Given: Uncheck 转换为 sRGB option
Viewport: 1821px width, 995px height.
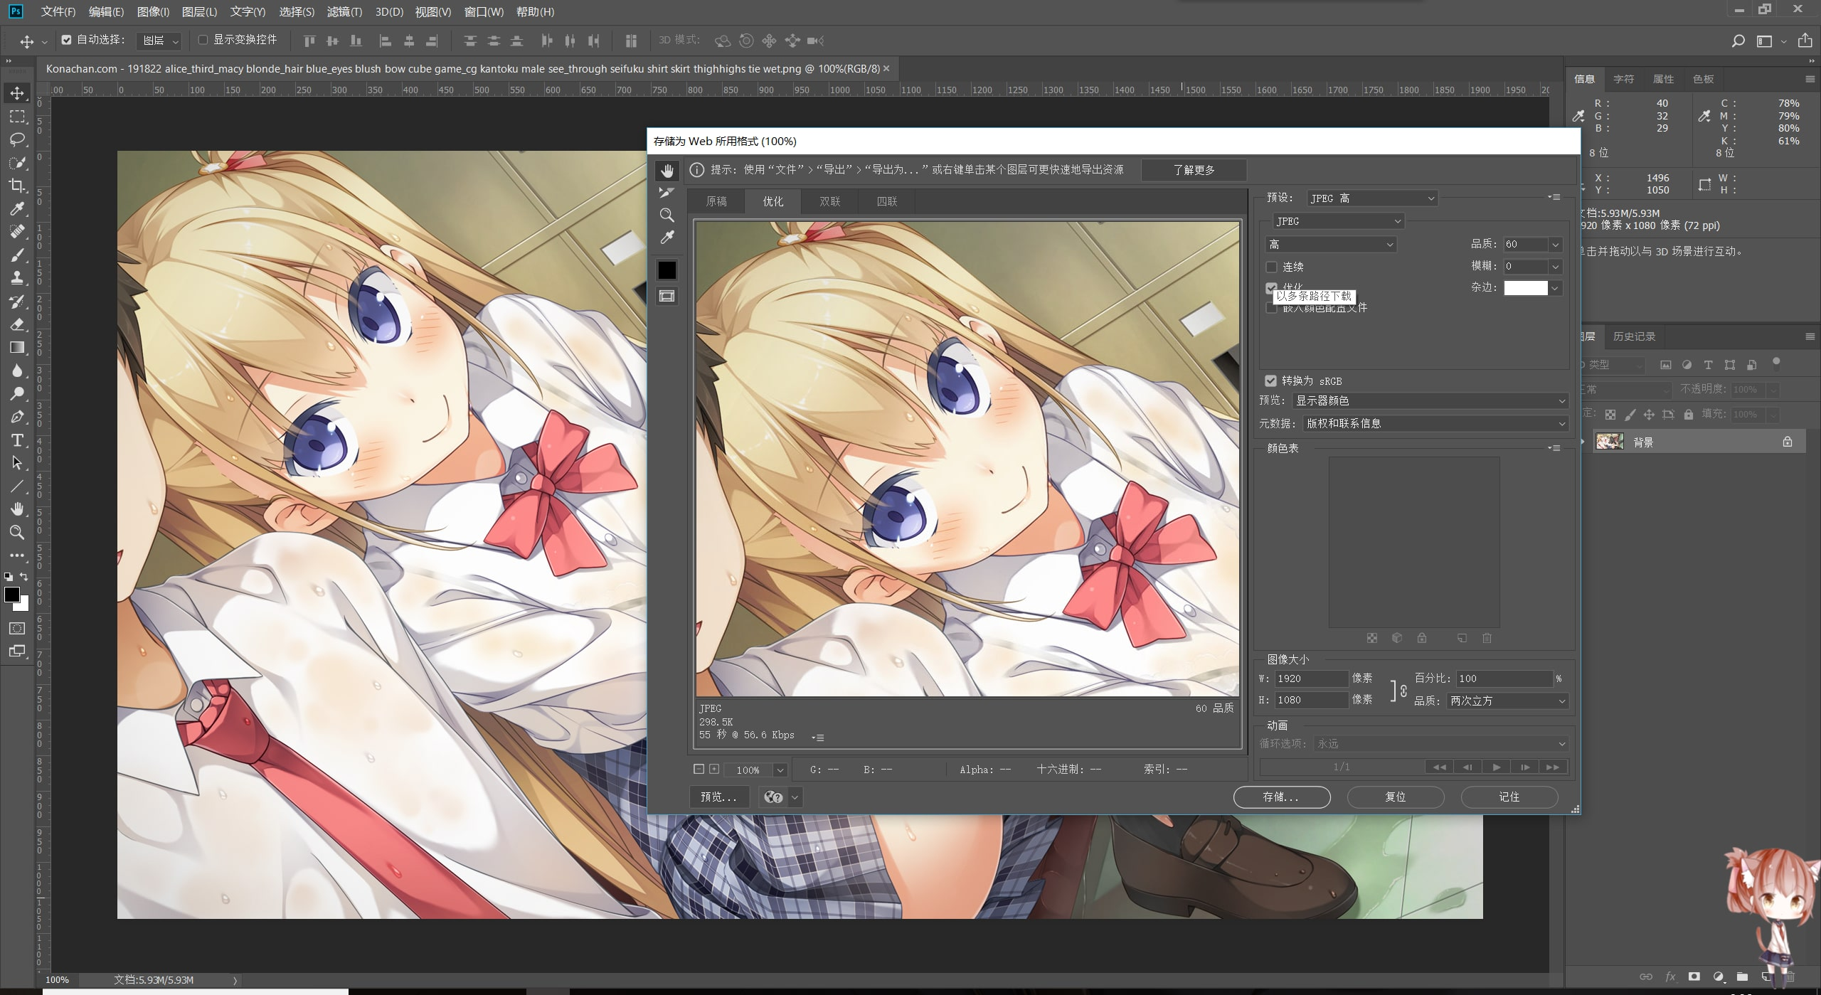Looking at the screenshot, I should [x=1271, y=381].
